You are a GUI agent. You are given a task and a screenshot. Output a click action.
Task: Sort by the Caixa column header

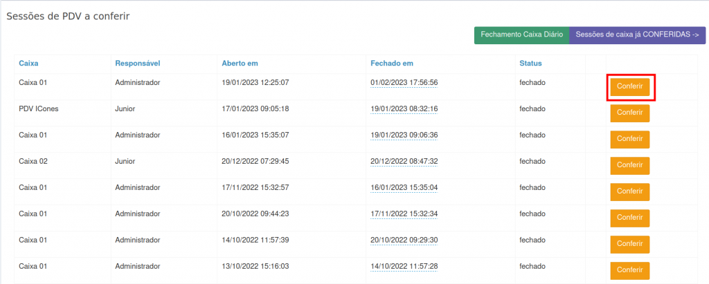pos(28,64)
